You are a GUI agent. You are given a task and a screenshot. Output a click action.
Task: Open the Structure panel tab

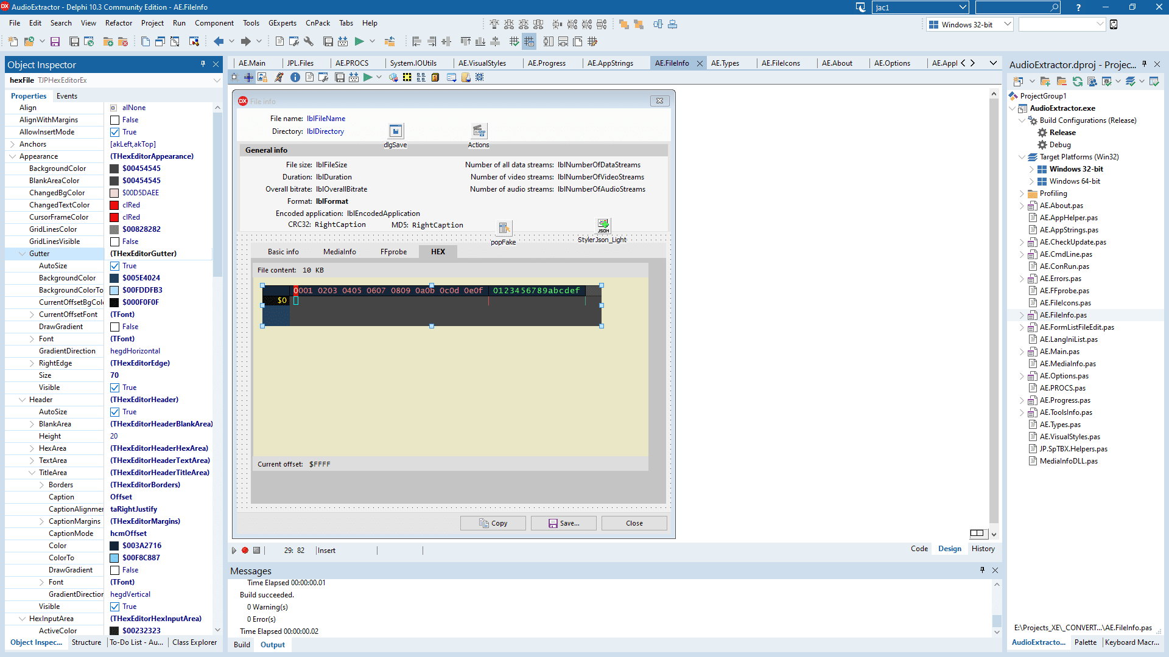pyautogui.click(x=86, y=642)
